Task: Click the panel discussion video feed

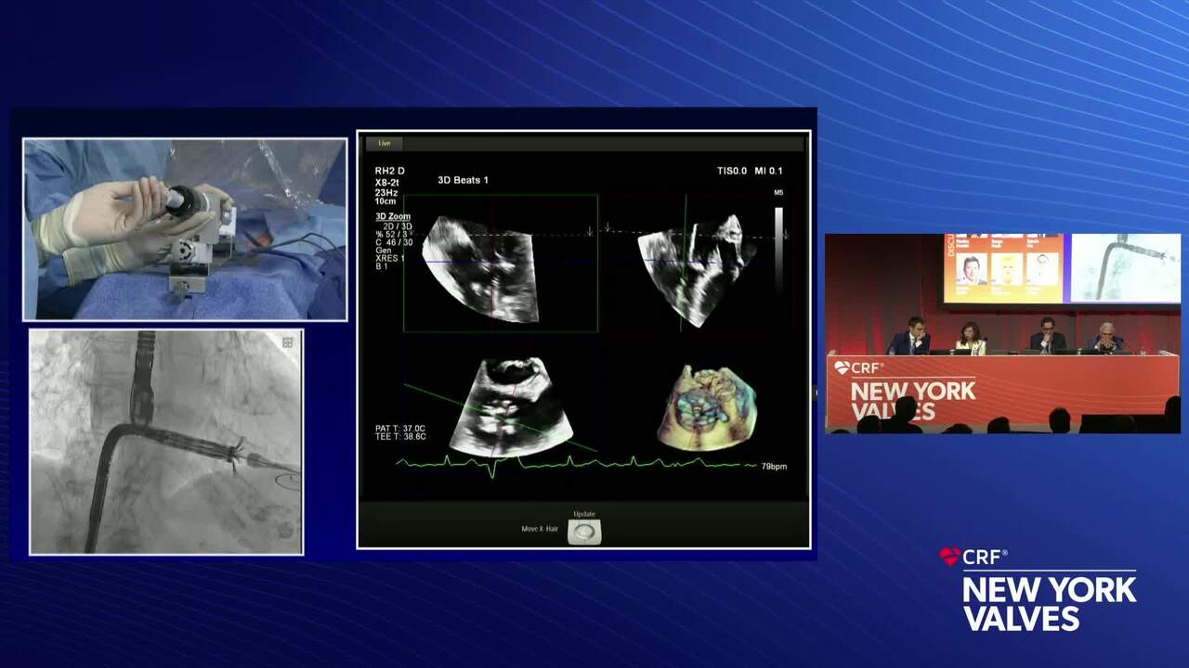Action: [1002, 334]
